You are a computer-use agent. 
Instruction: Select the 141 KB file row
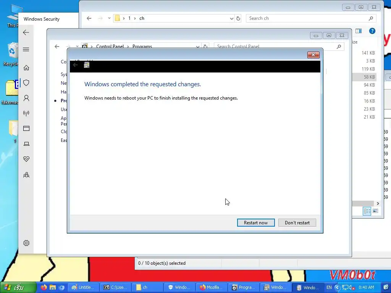coord(364,53)
